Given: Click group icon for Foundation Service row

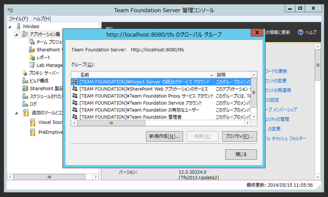Looking at the screenshot, I should click(75, 103).
